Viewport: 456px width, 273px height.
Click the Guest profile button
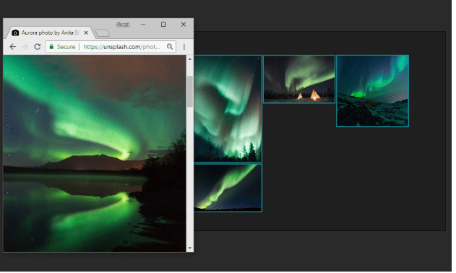pyautogui.click(x=123, y=25)
